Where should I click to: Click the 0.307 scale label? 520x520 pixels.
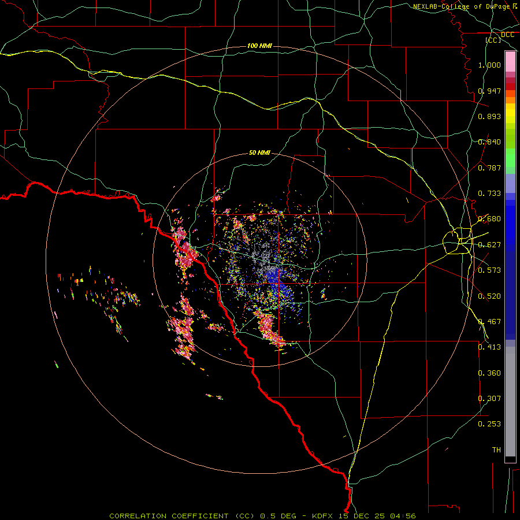click(x=489, y=399)
